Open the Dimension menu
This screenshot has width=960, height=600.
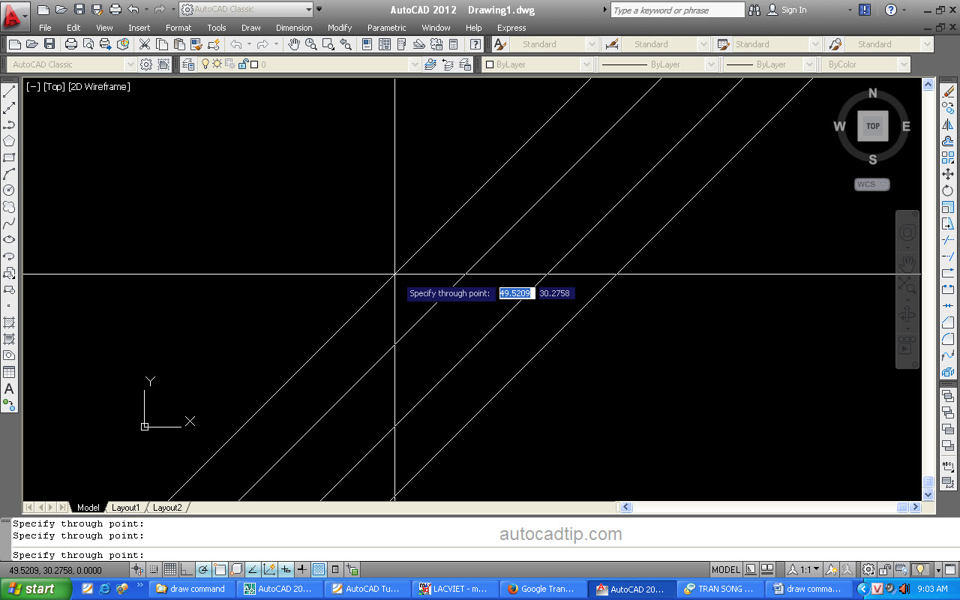click(294, 28)
